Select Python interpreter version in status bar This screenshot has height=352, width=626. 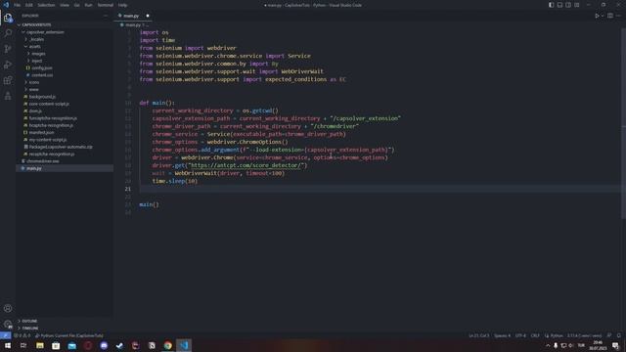(584, 335)
